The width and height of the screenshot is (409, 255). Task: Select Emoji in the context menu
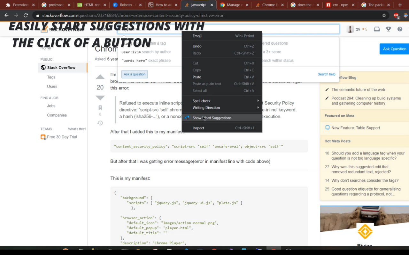(222, 36)
